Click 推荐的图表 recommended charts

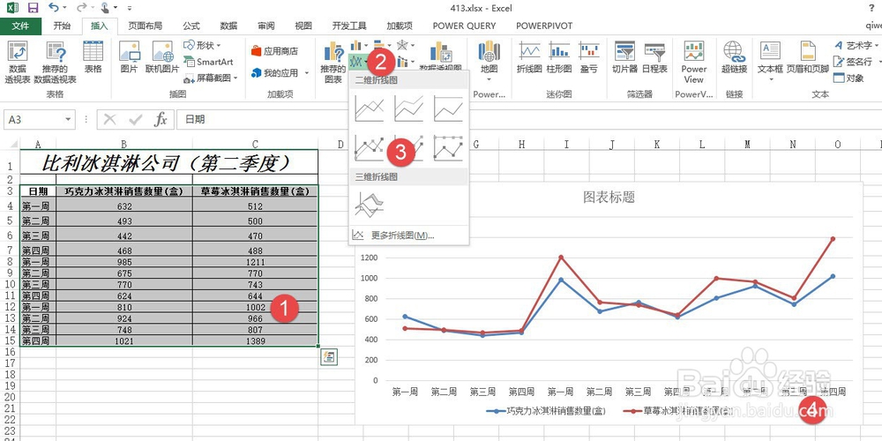point(333,63)
